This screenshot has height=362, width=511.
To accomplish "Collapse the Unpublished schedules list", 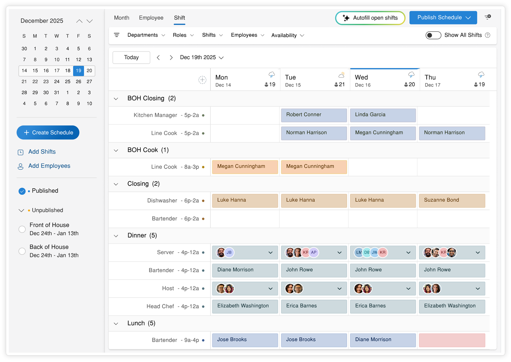I will pyautogui.click(x=21, y=210).
